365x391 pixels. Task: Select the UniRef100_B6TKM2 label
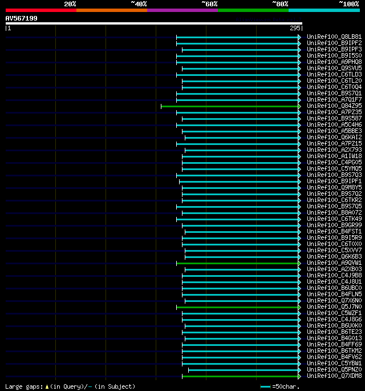(334, 350)
